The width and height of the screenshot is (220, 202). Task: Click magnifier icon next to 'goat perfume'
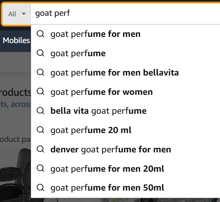(x=40, y=53)
